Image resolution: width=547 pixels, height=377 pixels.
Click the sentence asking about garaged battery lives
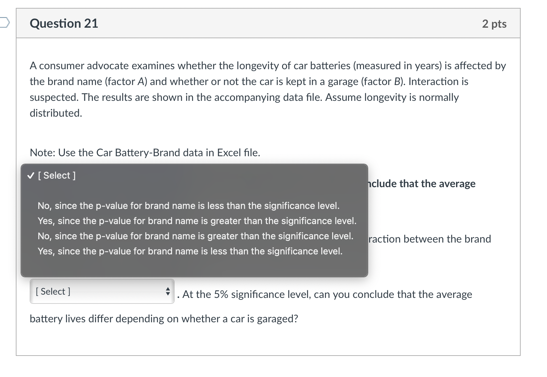pyautogui.click(x=164, y=318)
